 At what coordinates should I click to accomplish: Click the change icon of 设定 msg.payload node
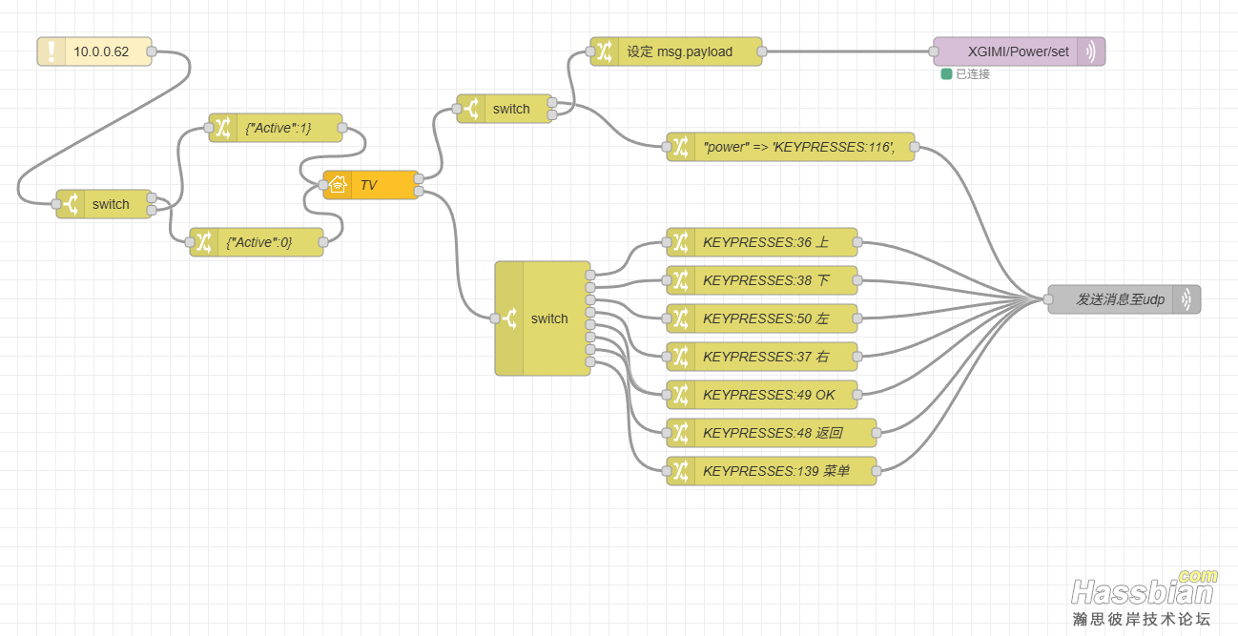point(605,51)
